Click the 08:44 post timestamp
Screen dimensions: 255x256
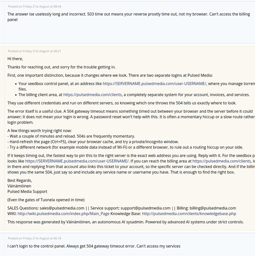click(35, 6)
